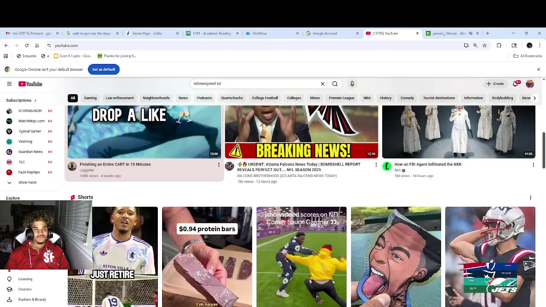Click the YouTube search input field
Image resolution: width=546 pixels, height=307 pixels.
(x=256, y=84)
